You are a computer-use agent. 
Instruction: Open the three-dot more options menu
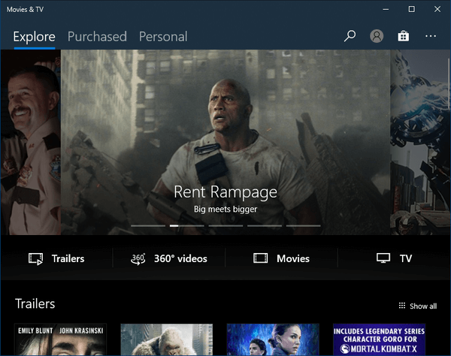tap(431, 36)
